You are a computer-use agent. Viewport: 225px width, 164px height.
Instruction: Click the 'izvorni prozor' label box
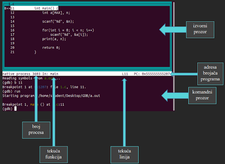[x=200, y=30]
